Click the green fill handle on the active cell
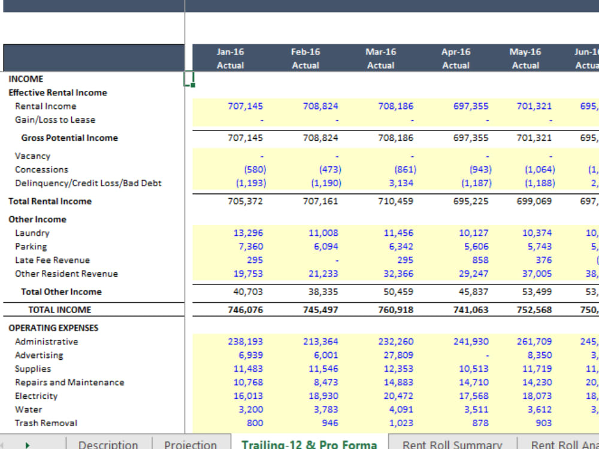The height and width of the screenshot is (449, 599). [192, 87]
